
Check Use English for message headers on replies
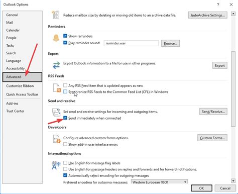65,169
